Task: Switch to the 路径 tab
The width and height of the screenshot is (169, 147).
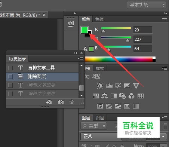Action: pyautogui.click(x=100, y=118)
